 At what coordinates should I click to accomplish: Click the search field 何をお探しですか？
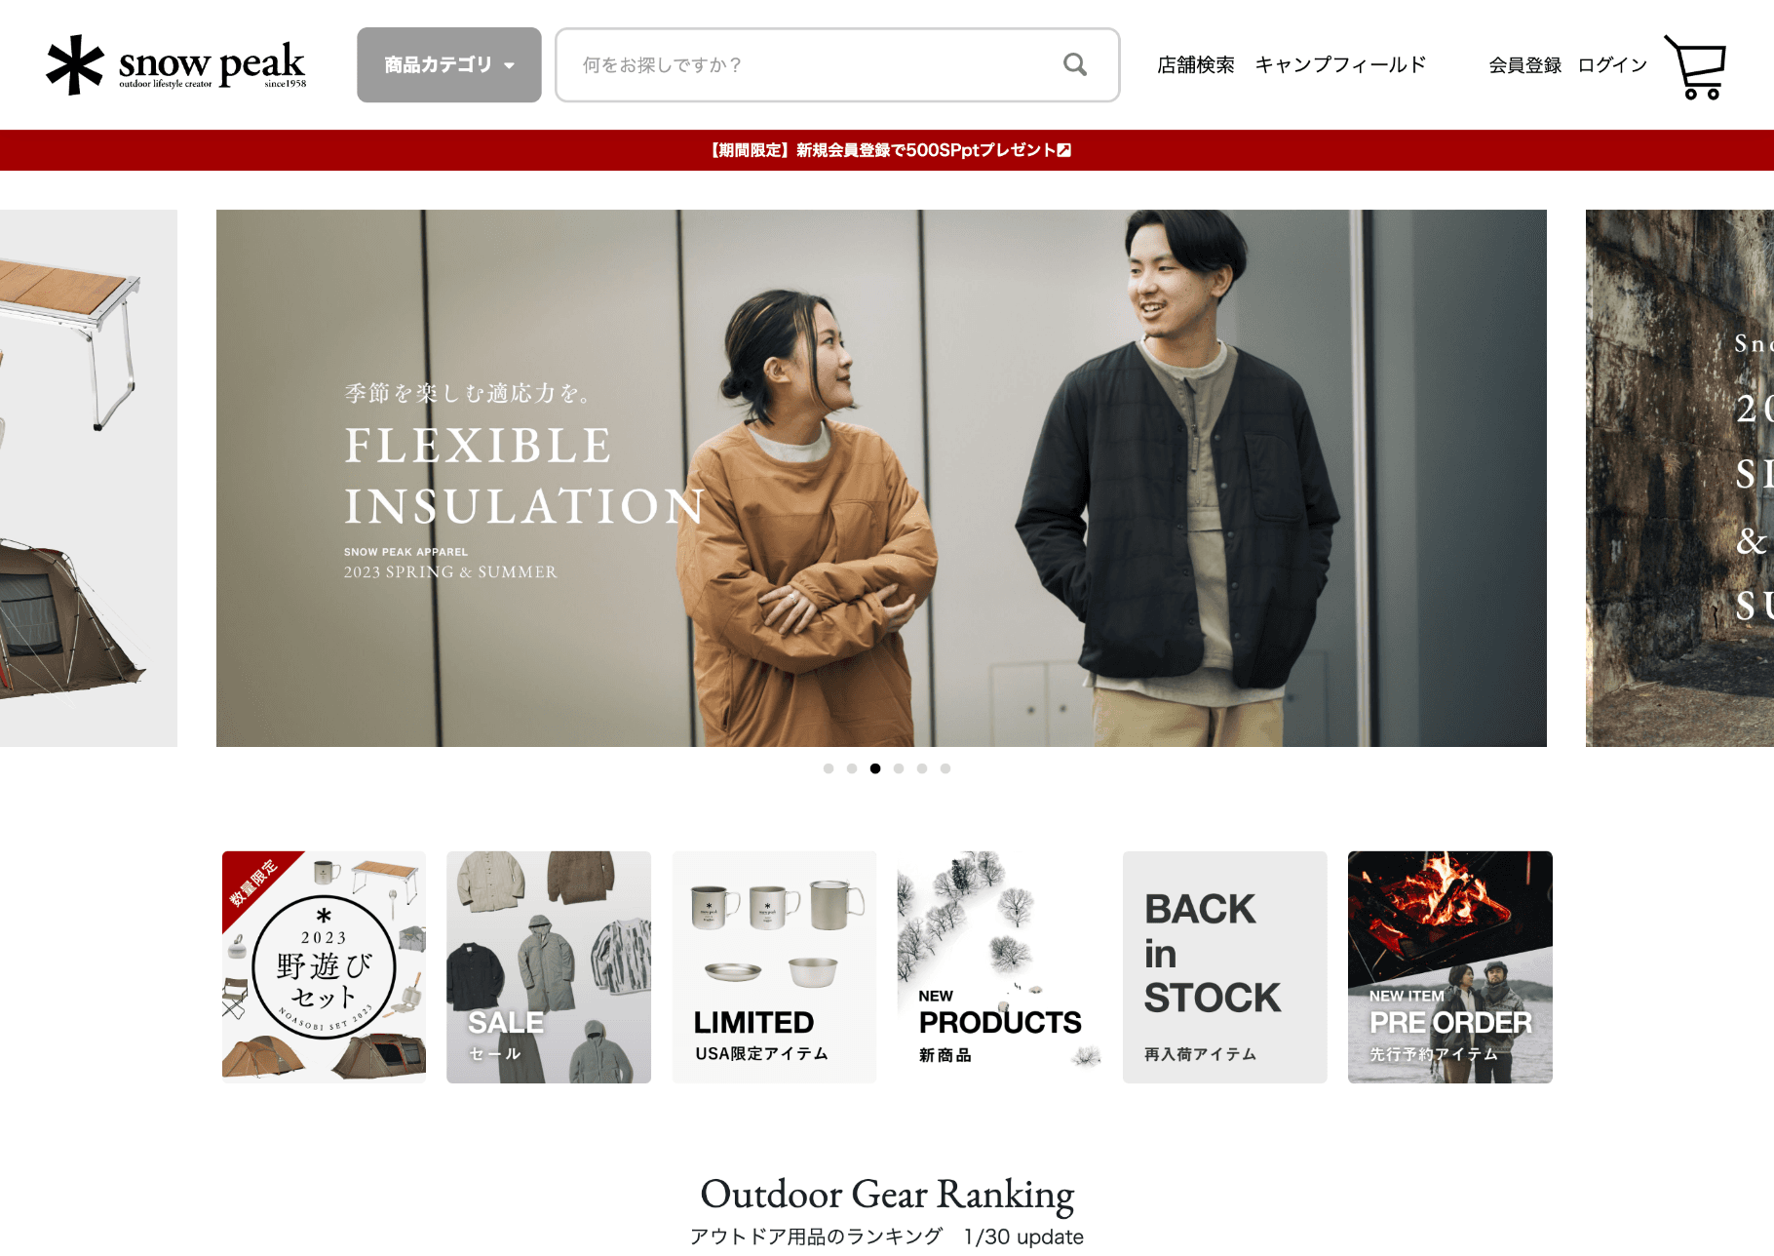pyautogui.click(x=837, y=64)
